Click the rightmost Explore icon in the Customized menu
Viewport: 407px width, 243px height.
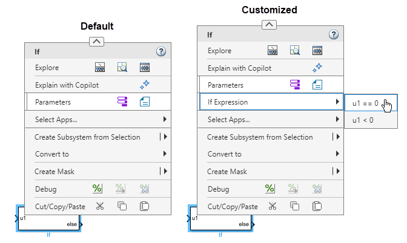317,51
